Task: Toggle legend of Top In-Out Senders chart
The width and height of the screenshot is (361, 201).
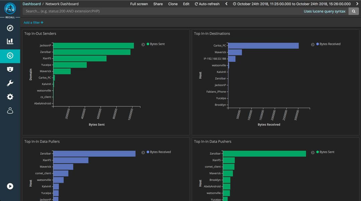Action: pos(143,45)
